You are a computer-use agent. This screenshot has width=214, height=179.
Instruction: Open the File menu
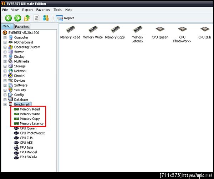tap(5, 10)
